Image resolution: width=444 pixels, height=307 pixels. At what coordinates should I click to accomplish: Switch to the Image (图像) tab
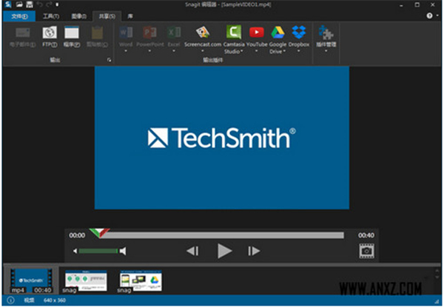tap(78, 16)
